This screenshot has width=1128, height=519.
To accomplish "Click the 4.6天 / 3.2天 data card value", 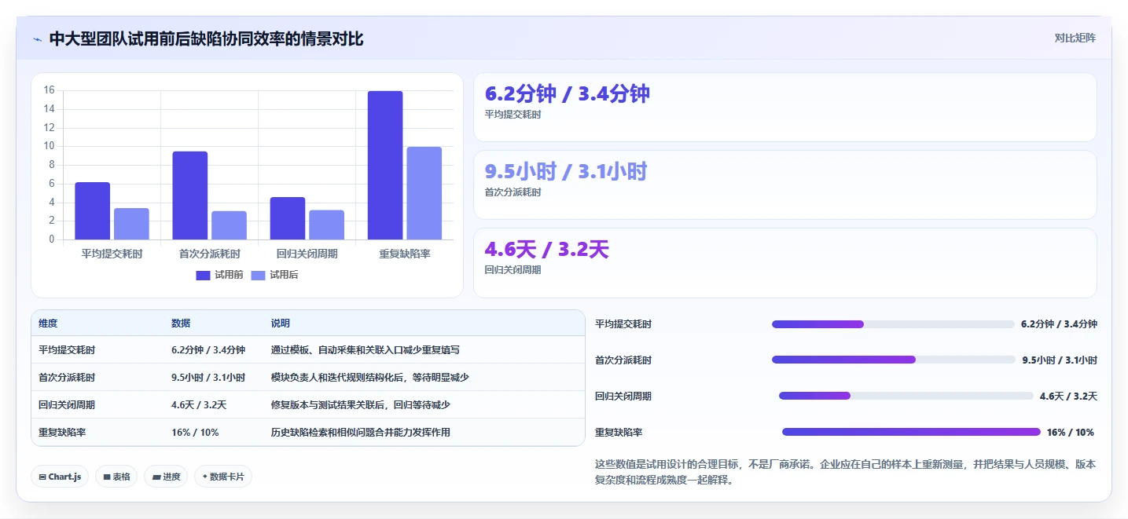I will [x=547, y=250].
